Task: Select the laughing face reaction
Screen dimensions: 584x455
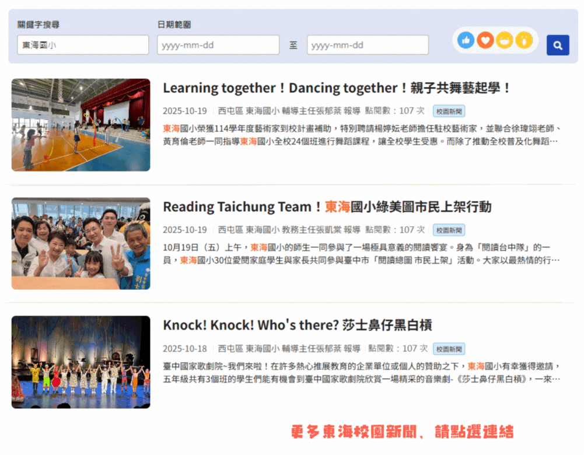Action: [x=505, y=40]
